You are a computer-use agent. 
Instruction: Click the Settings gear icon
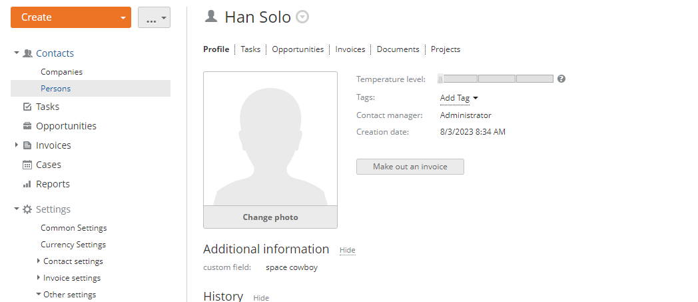point(27,209)
